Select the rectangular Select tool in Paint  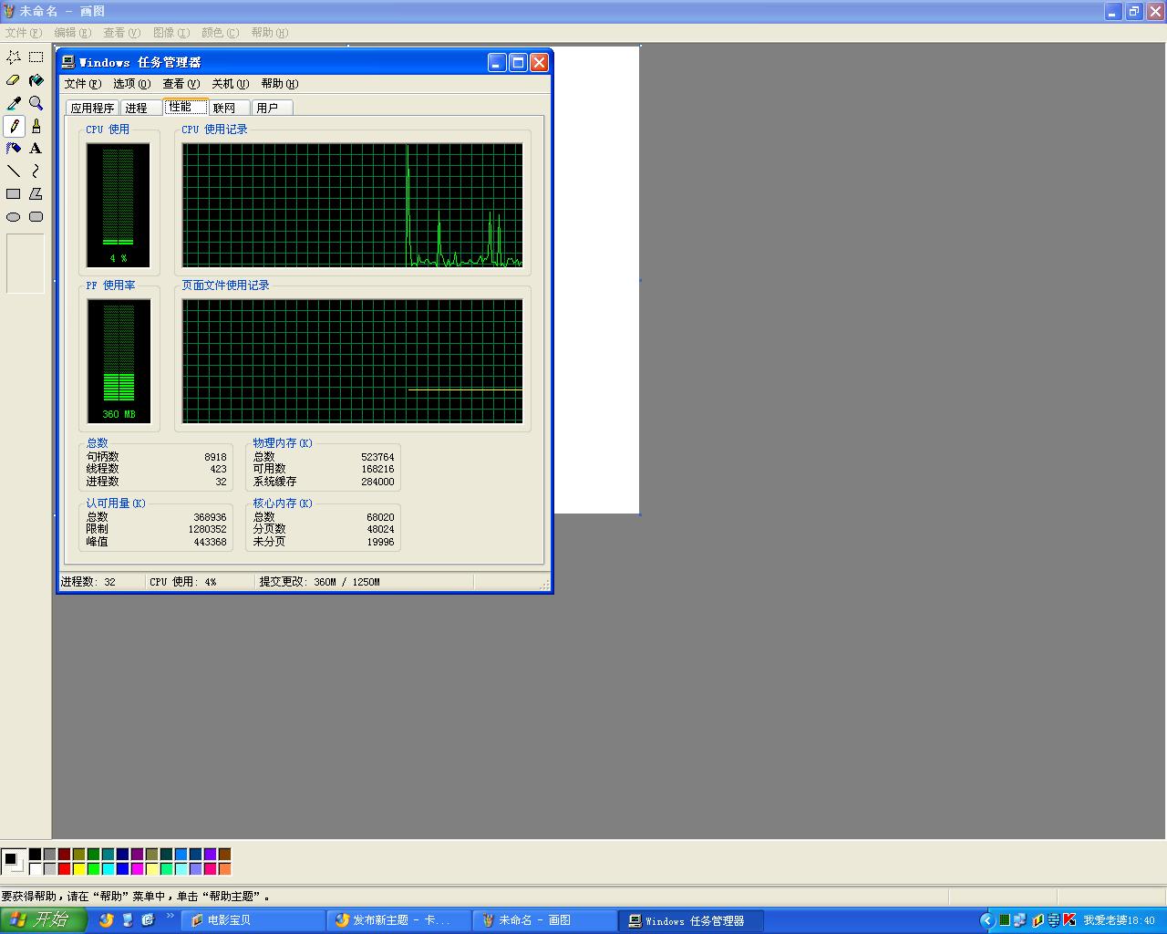coord(36,57)
